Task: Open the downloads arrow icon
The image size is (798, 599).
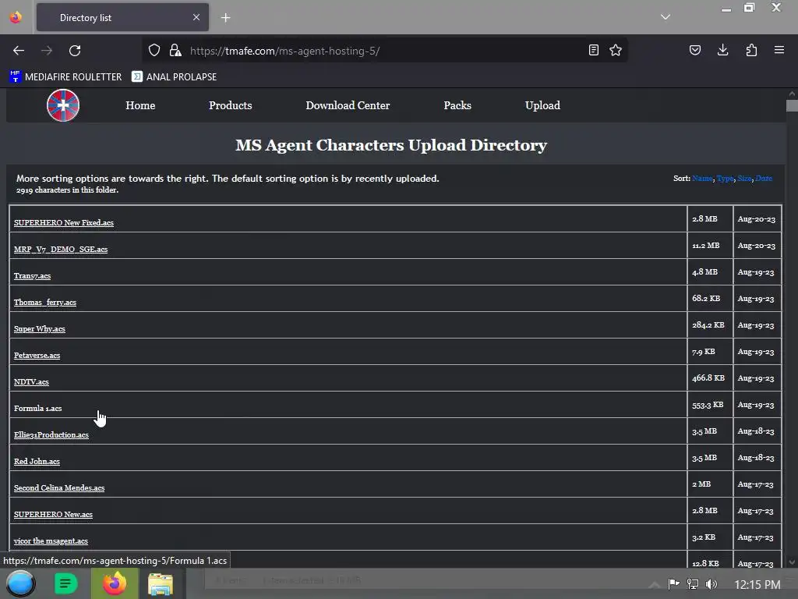Action: pos(722,50)
